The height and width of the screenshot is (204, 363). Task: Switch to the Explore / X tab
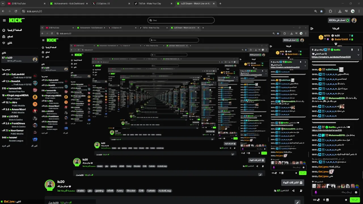click(111, 3)
